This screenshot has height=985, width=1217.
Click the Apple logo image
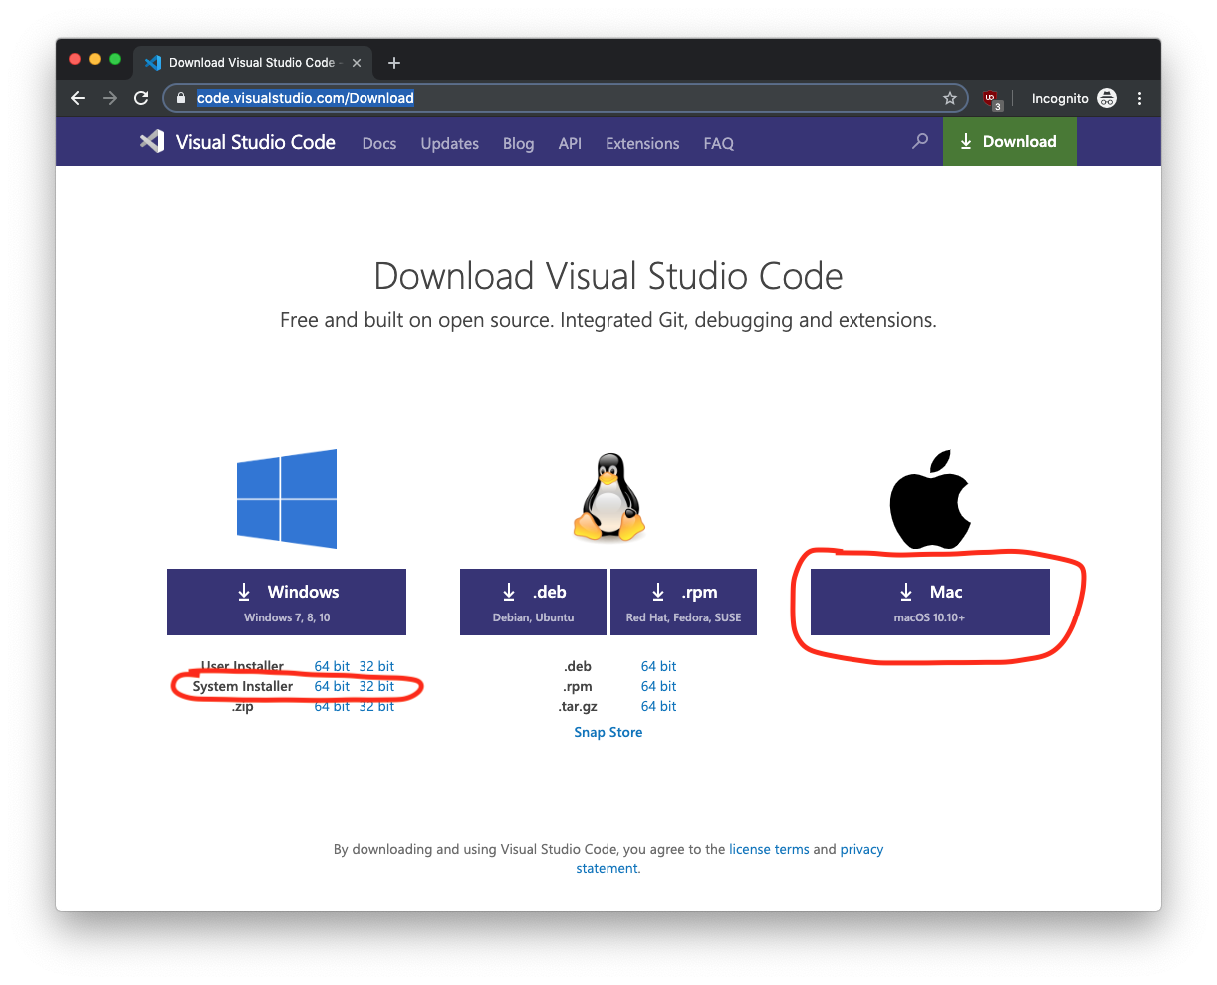click(930, 499)
